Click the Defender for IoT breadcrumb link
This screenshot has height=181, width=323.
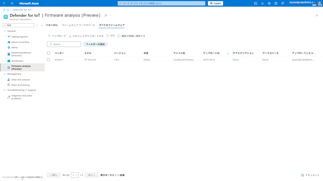point(22,10)
